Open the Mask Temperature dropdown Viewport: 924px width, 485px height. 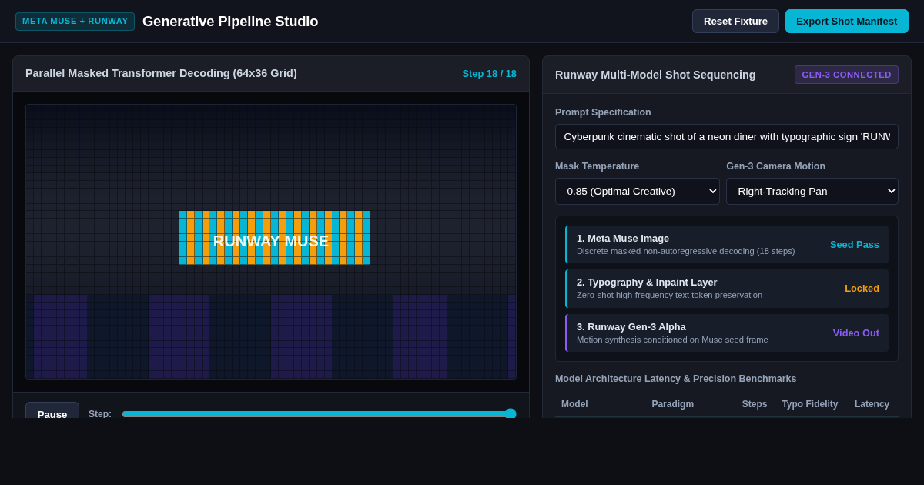tap(638, 191)
